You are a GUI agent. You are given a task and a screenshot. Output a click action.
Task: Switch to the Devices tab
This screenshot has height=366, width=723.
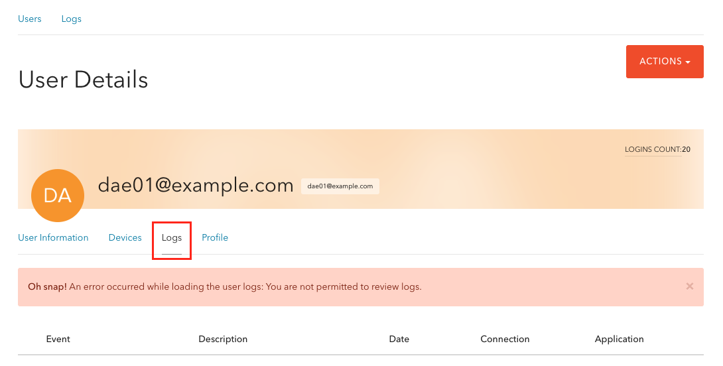point(125,237)
